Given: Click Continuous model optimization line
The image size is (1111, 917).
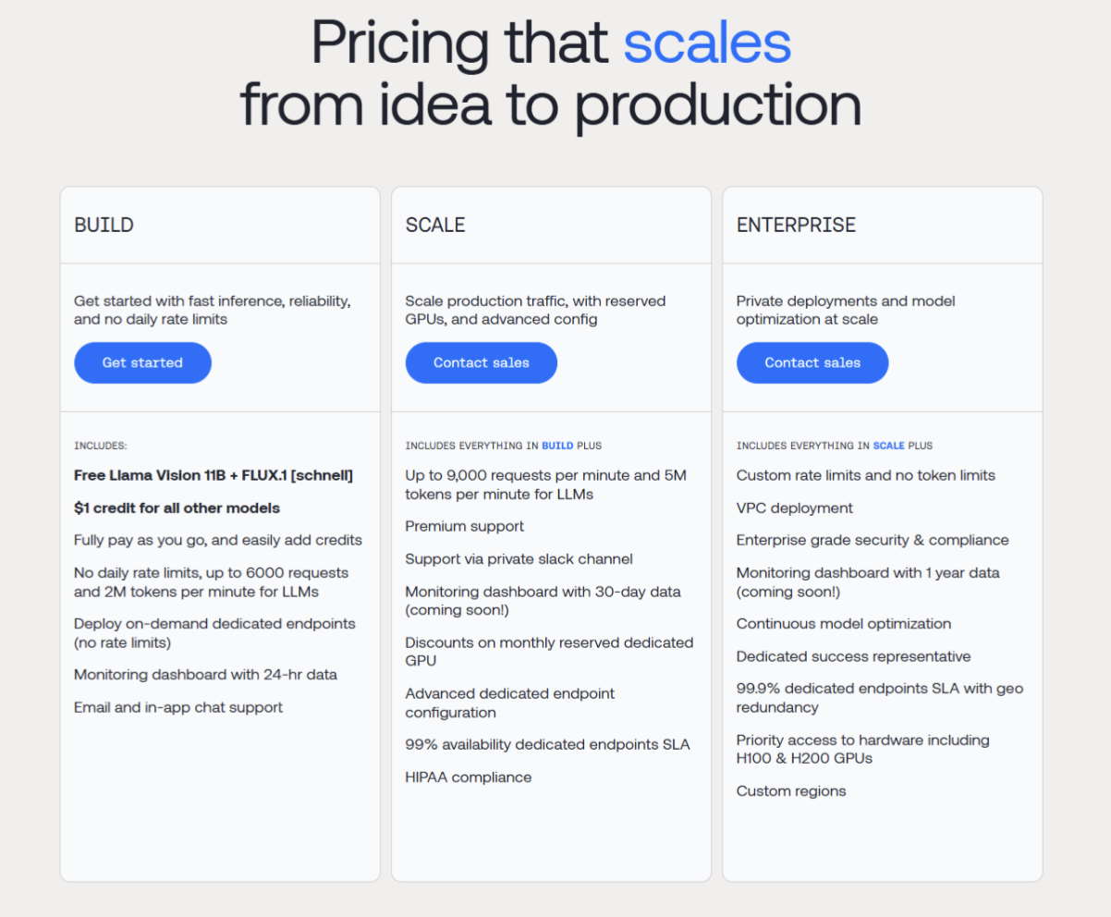Looking at the screenshot, I should 844,624.
